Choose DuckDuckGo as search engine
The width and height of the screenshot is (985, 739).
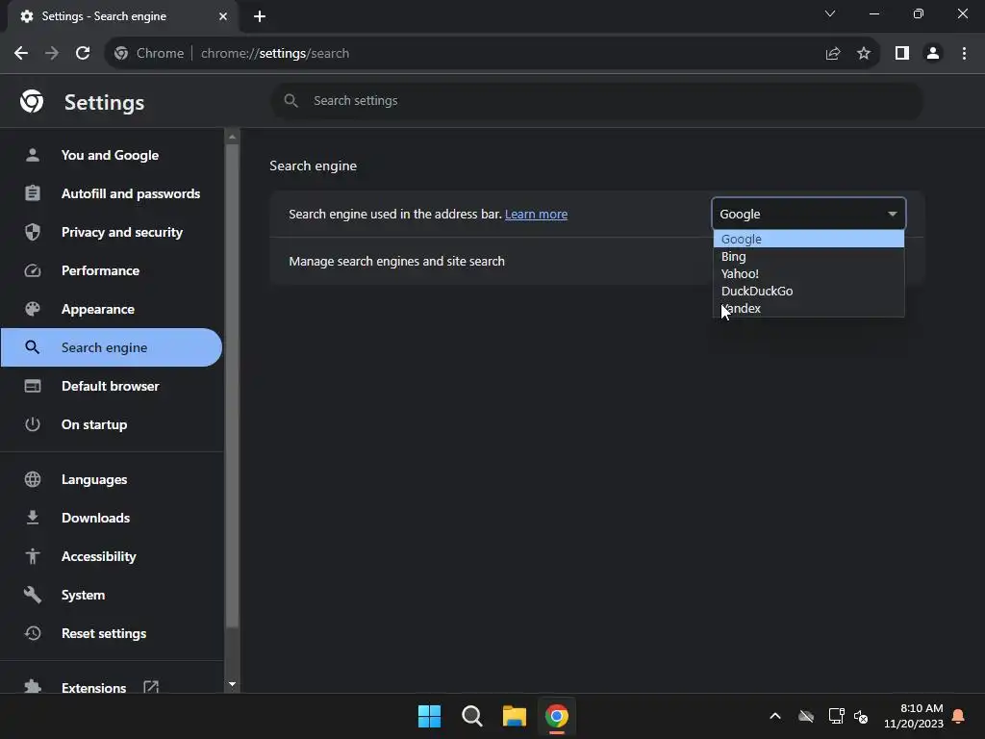click(808, 291)
